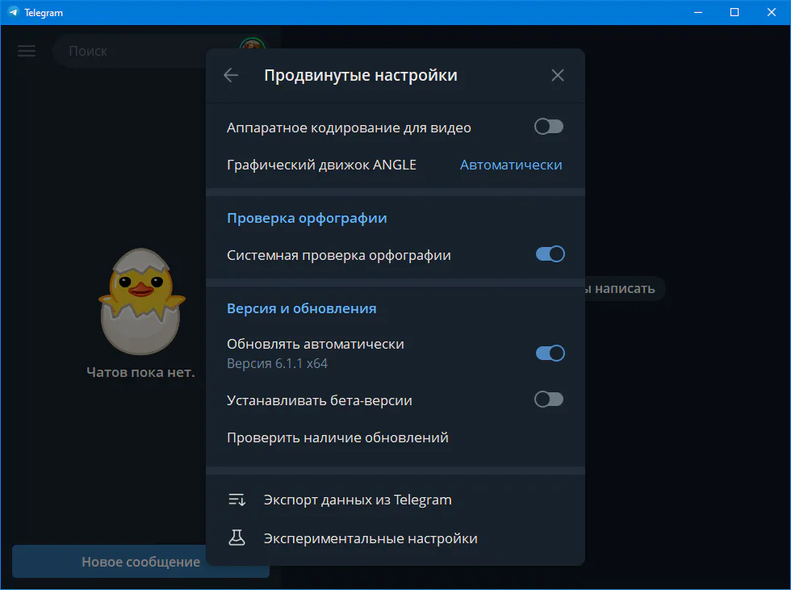Image resolution: width=791 pixels, height=590 pixels.
Task: Enable Устанавливать бета-версии toggle
Action: (x=549, y=400)
